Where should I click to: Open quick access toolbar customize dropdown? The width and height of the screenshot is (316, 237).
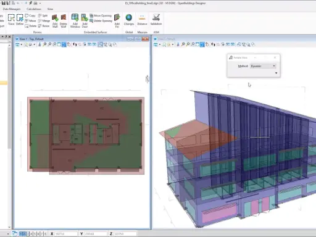point(40,3)
